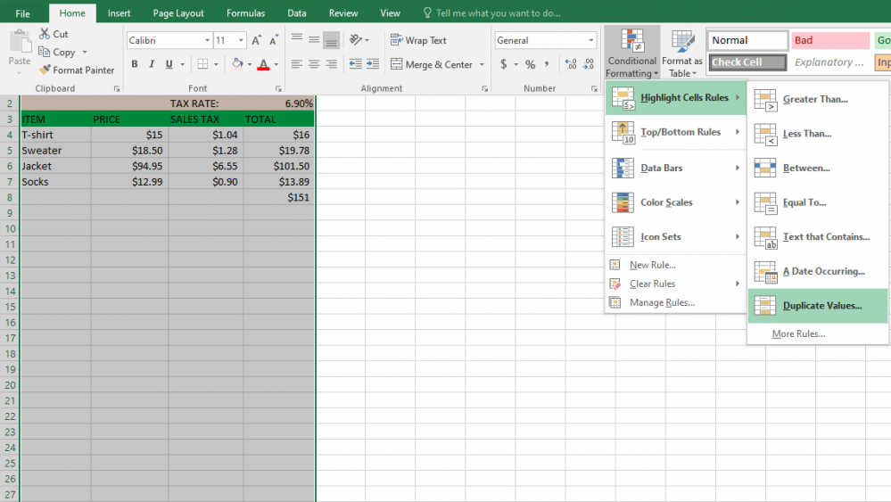The height and width of the screenshot is (502, 891).
Task: Click the Percent Style icon
Action: (530, 64)
